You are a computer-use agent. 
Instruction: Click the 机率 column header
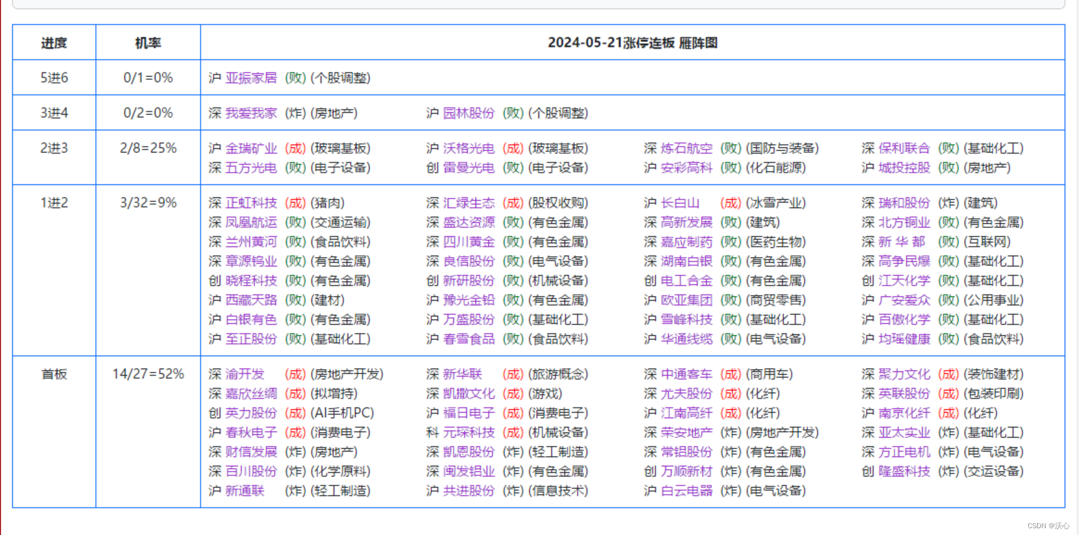[x=148, y=43]
